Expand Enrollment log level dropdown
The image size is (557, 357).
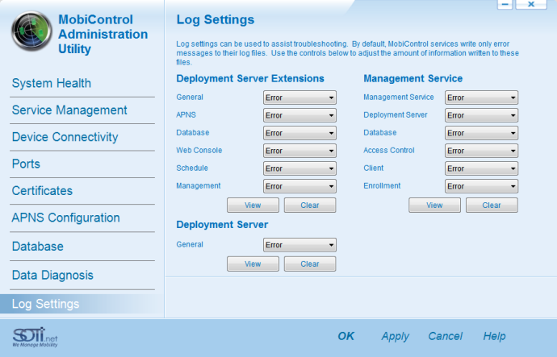(x=482, y=186)
